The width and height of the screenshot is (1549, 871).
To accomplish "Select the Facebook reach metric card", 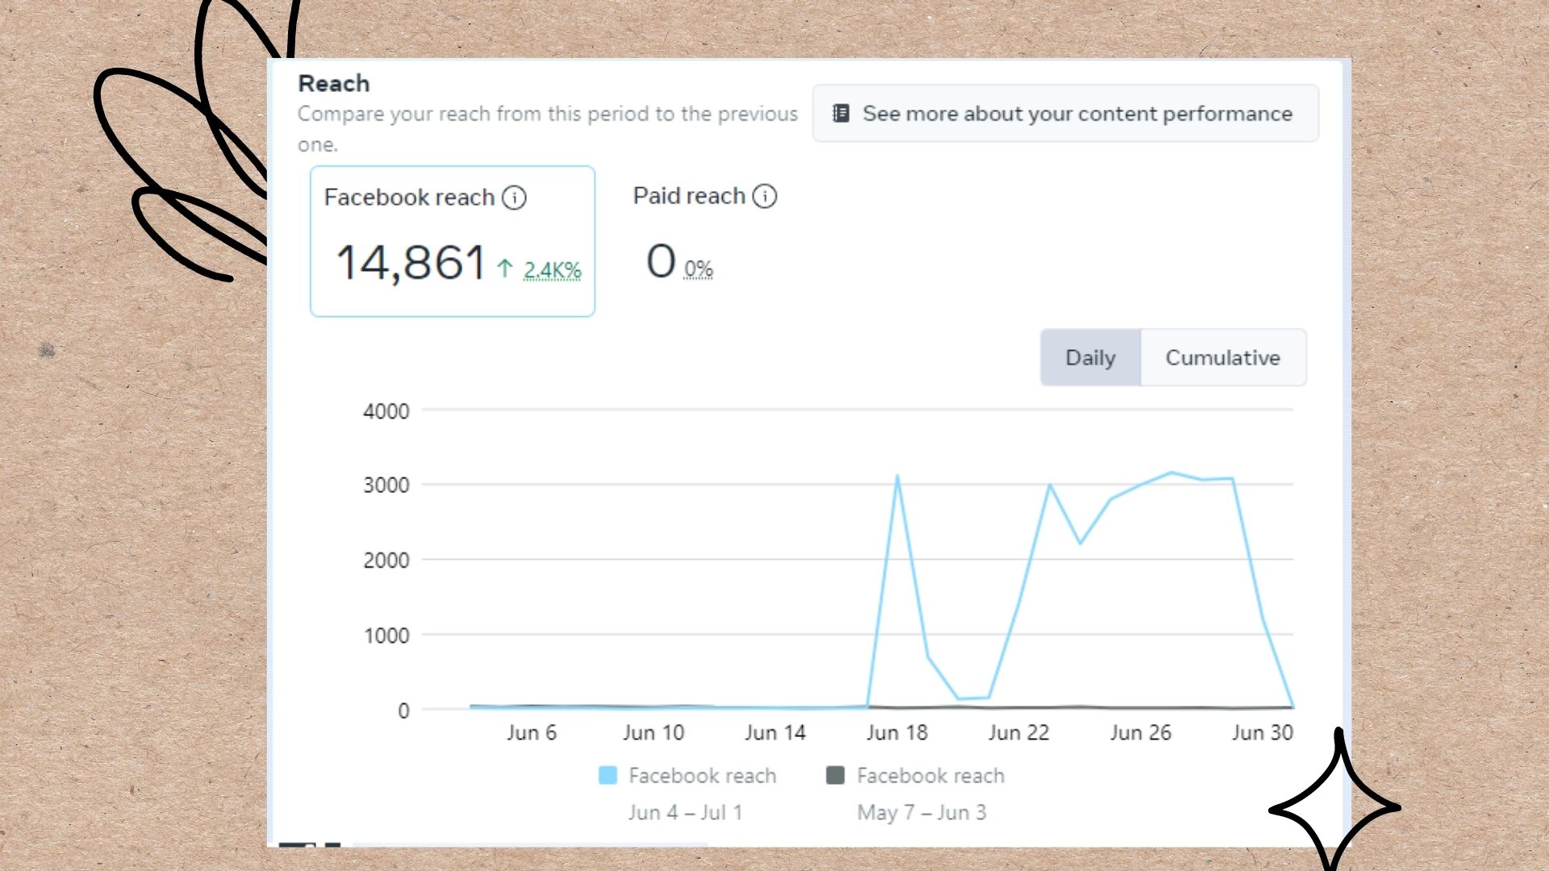I will coord(453,241).
